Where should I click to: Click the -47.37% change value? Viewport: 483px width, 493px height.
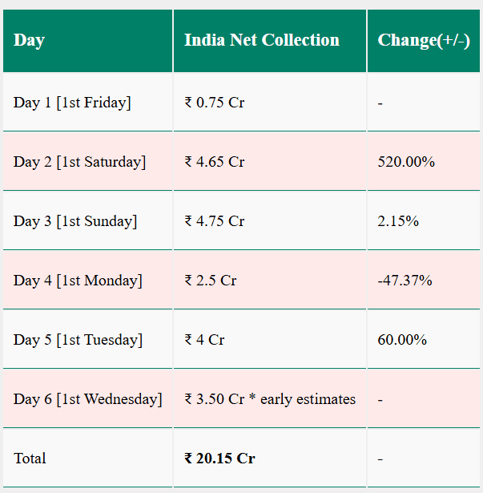[x=405, y=281]
